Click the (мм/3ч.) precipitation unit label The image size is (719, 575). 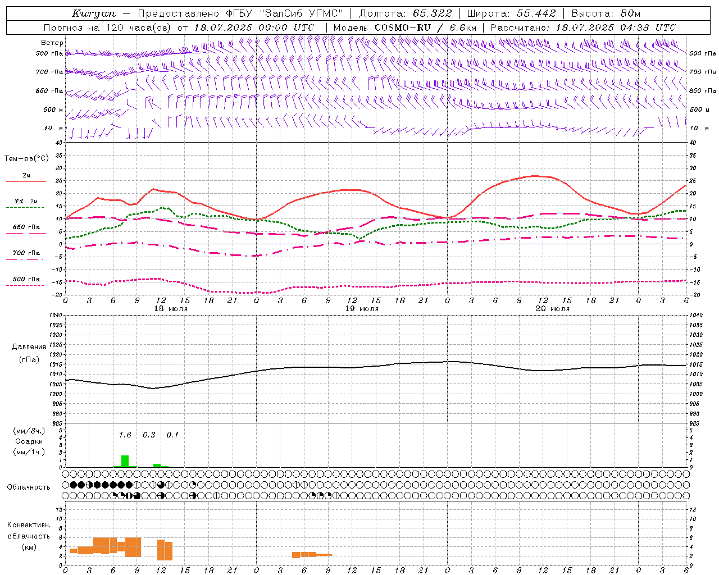click(29, 431)
